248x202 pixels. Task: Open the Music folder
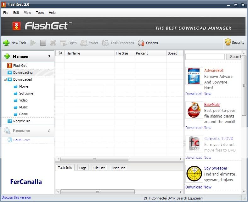point(21,107)
